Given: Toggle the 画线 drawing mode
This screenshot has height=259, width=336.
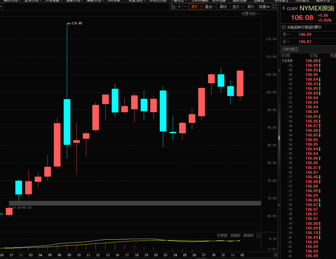Looking at the screenshot, I should coord(223,7).
